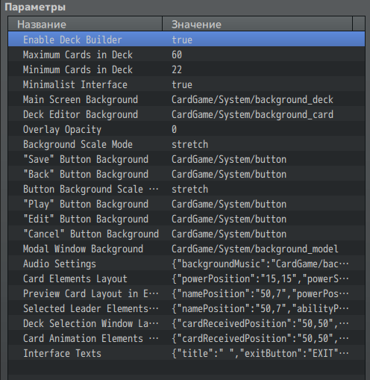Click stretch value of Button Background Scale

[189, 189]
